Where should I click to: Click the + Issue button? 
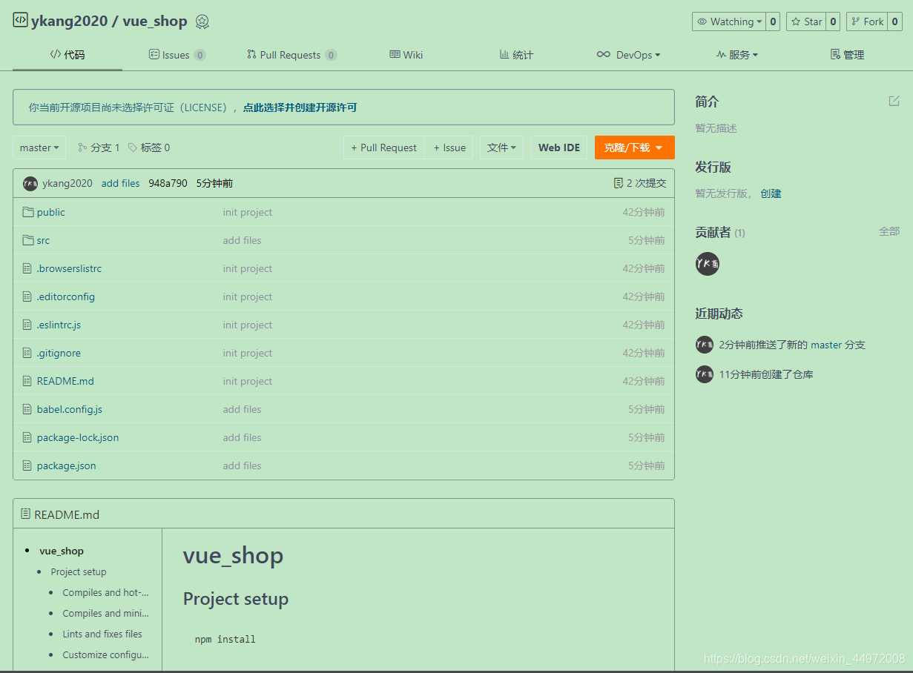(x=449, y=147)
